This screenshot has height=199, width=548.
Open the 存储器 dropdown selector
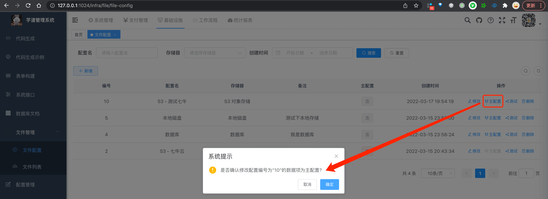(x=215, y=53)
